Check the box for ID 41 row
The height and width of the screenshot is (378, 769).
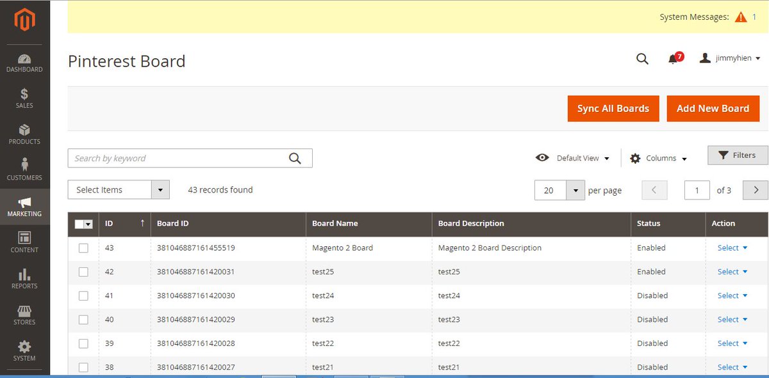click(x=83, y=295)
